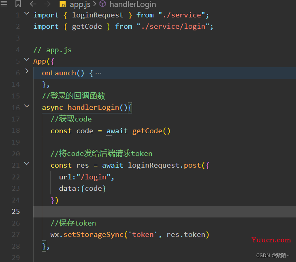
Task: Click line number 16 in the gutter
Action: pyautogui.click(x=16, y=108)
